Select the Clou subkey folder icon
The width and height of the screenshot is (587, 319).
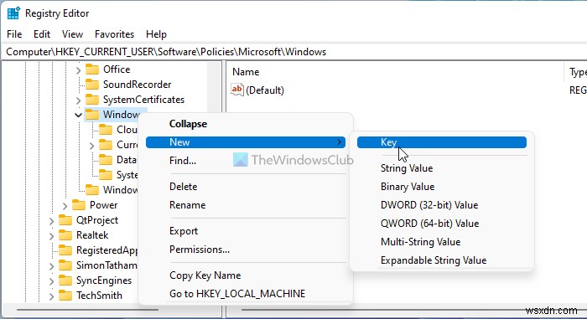click(106, 130)
